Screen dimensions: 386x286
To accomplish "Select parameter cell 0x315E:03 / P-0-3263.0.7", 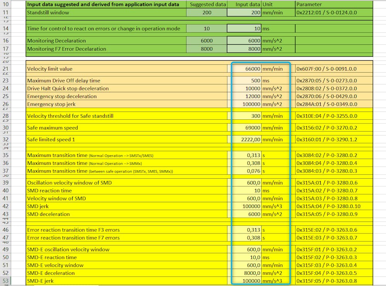I will pos(334,238).
